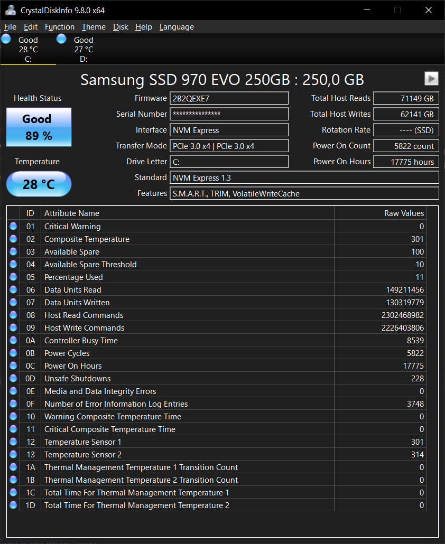Click the Power On Hours value 17775 hours
The width and height of the screenshot is (445, 544).
click(406, 161)
